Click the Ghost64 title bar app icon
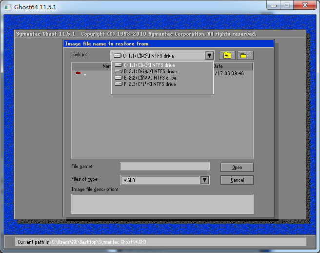320x253 pixels. click(x=8, y=7)
